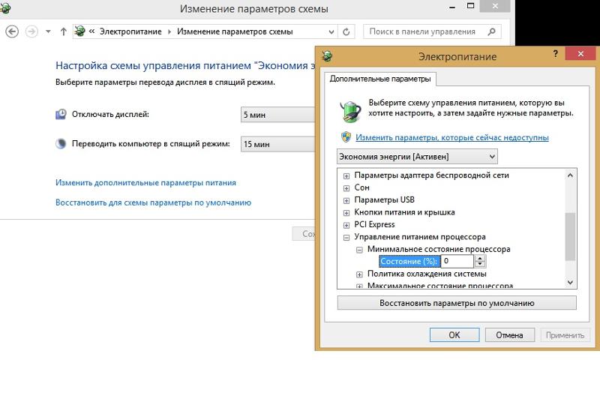Click the power options icon in address bar
The height and width of the screenshot is (420, 600).
click(79, 31)
